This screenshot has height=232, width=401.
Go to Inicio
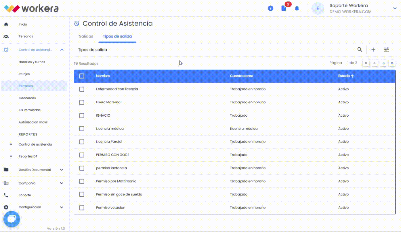(x=23, y=24)
